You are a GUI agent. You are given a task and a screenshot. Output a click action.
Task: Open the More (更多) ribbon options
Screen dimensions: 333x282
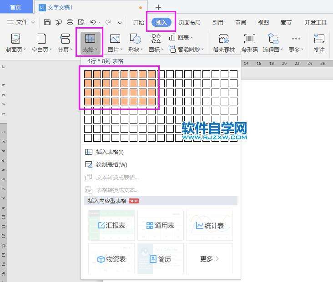click(296, 43)
